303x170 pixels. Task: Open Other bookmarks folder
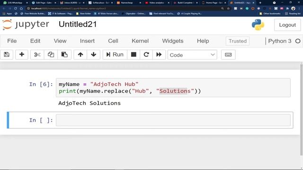pos(270,14)
